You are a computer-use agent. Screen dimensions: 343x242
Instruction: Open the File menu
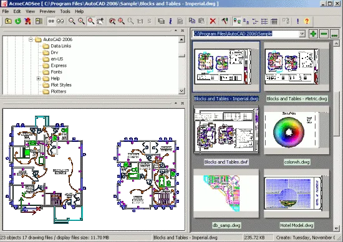coord(6,11)
